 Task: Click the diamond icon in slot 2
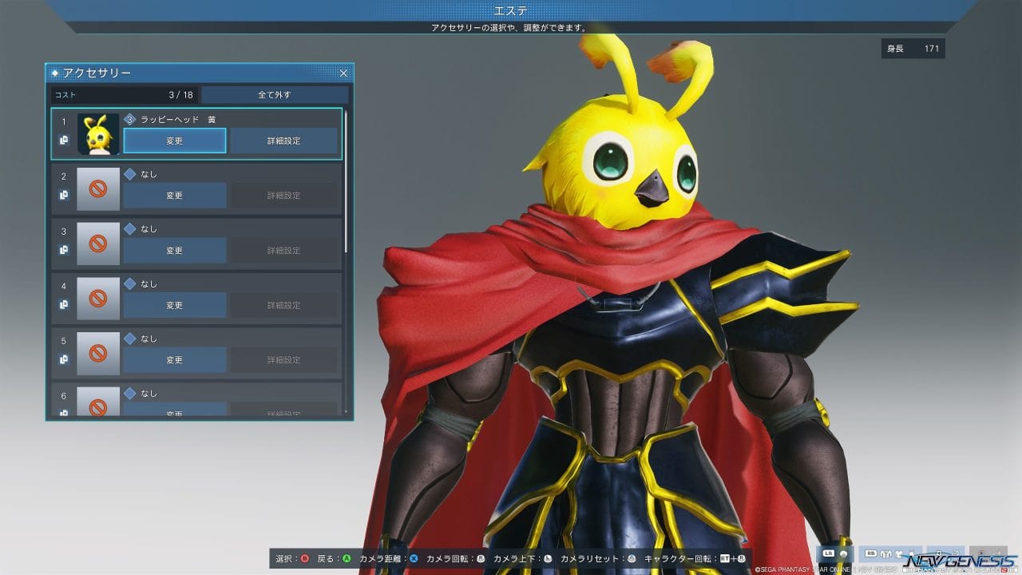tap(130, 174)
